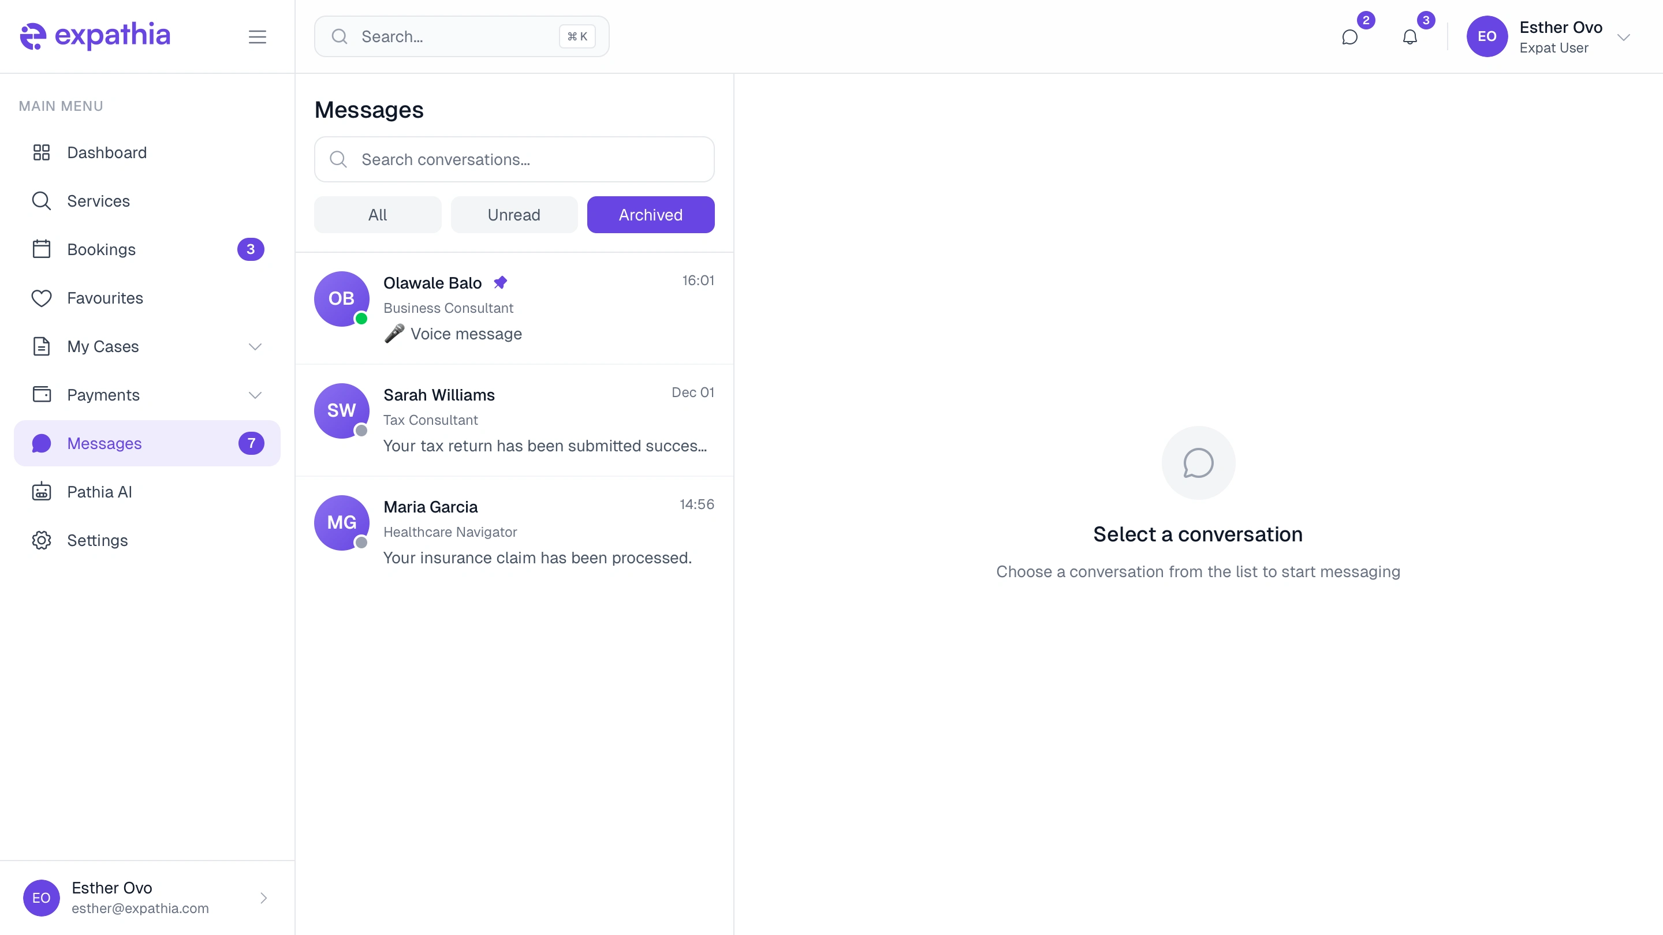Open the conversation with Sarah Williams

pyautogui.click(x=514, y=420)
